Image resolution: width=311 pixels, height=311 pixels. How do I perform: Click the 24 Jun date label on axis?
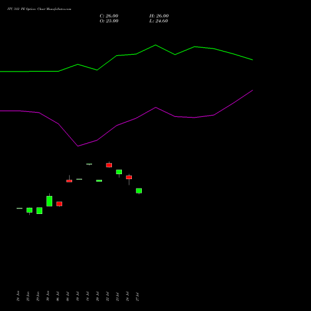coord(18,296)
